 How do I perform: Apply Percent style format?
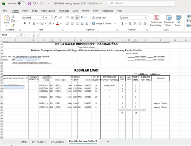tap(130, 23)
